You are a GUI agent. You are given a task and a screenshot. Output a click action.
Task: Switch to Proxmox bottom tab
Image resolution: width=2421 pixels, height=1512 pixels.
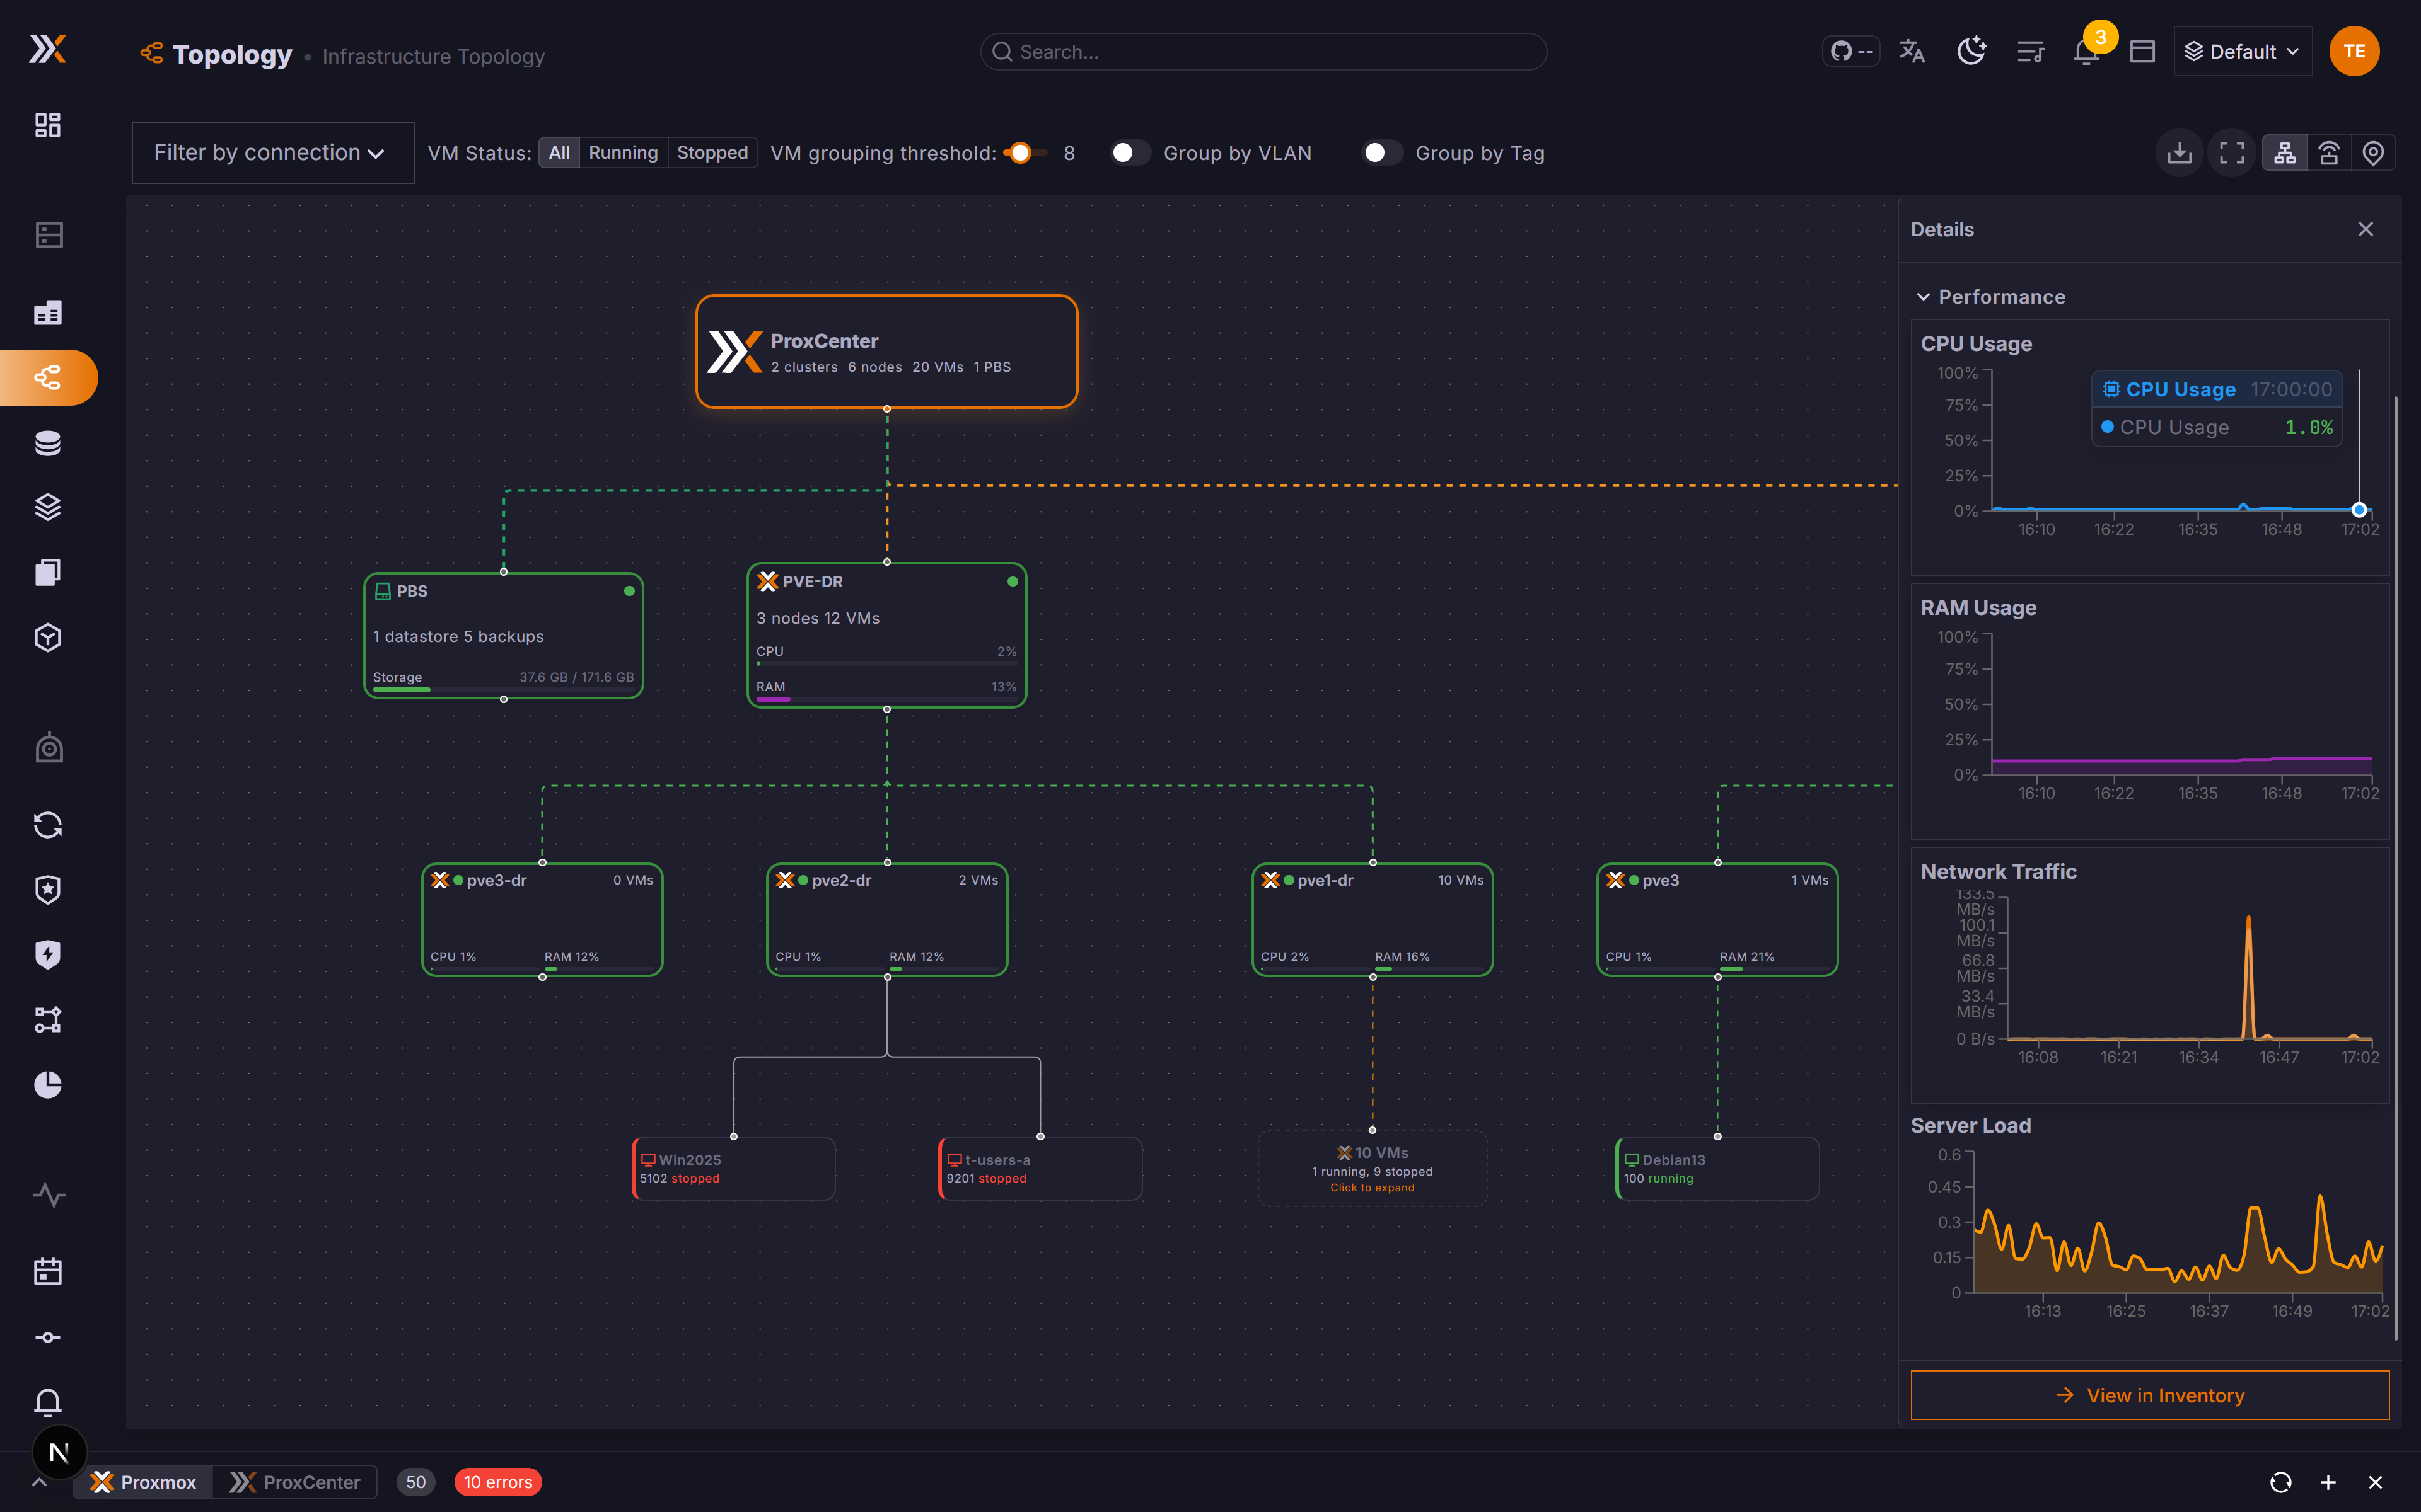pyautogui.click(x=143, y=1482)
